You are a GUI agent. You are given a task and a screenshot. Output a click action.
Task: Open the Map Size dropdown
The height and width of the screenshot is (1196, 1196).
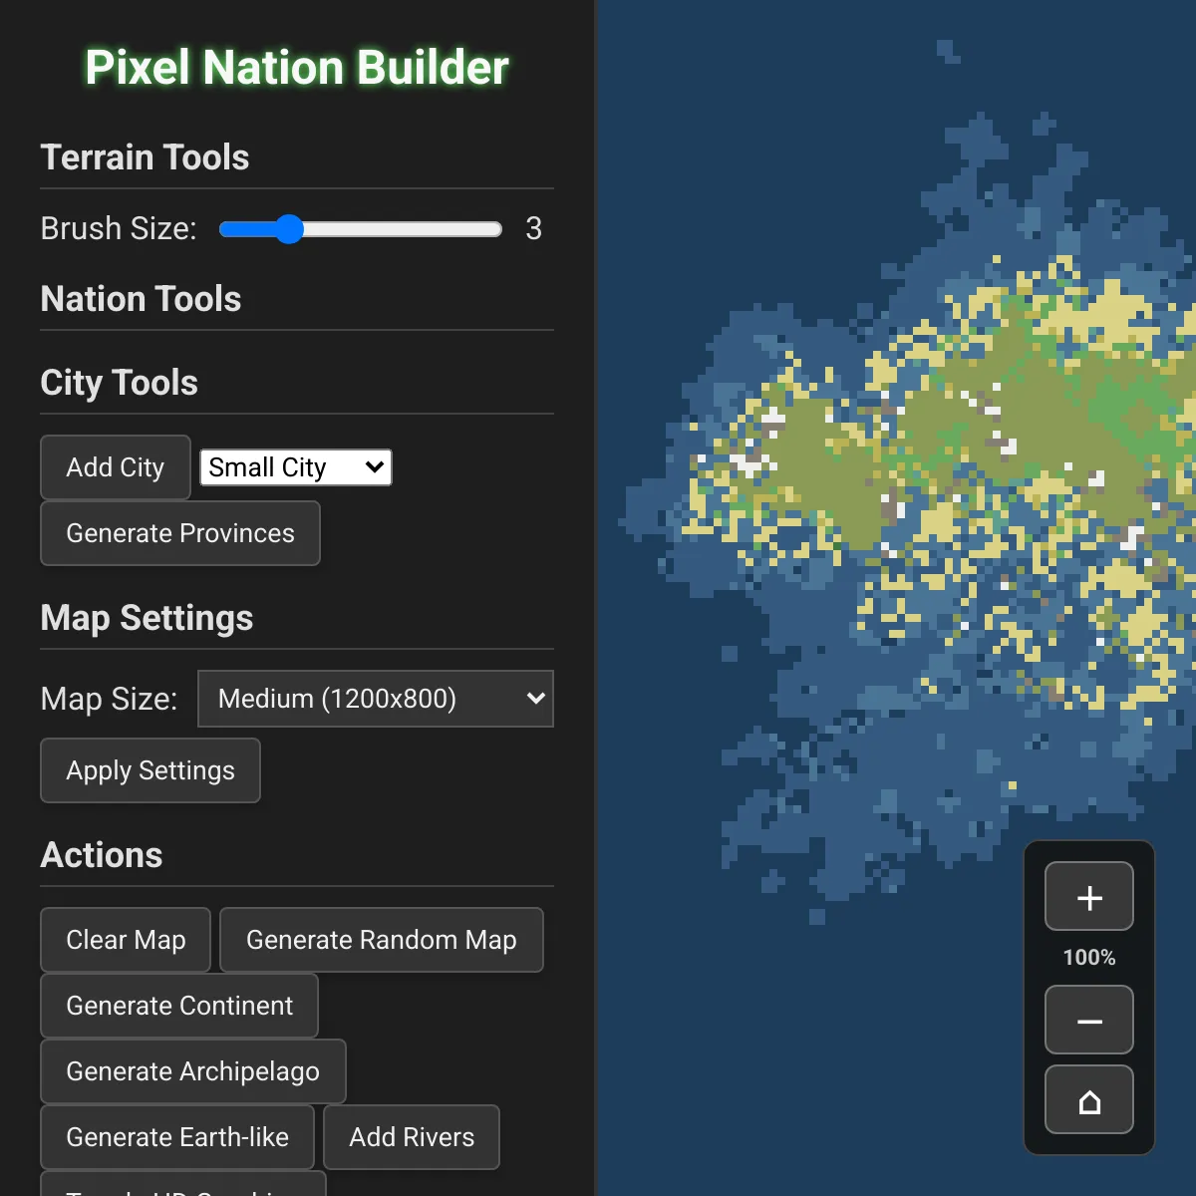pyautogui.click(x=376, y=699)
